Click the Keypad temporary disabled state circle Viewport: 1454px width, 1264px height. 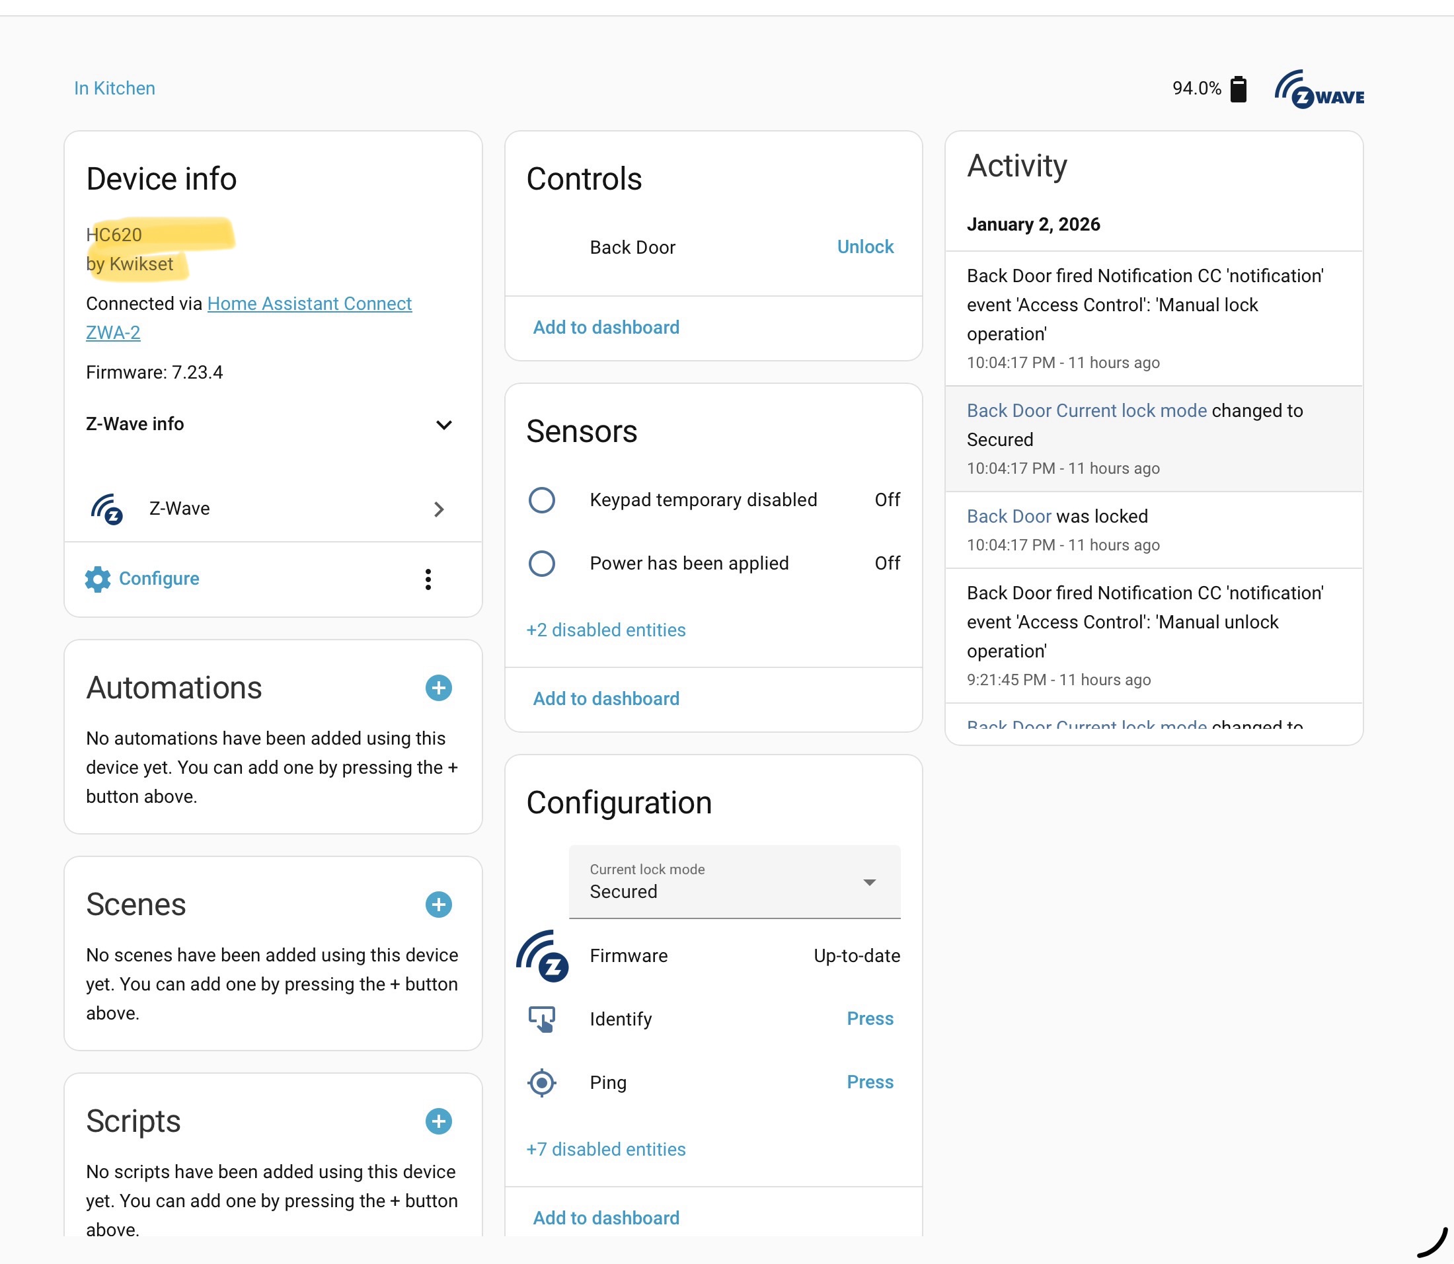(542, 500)
